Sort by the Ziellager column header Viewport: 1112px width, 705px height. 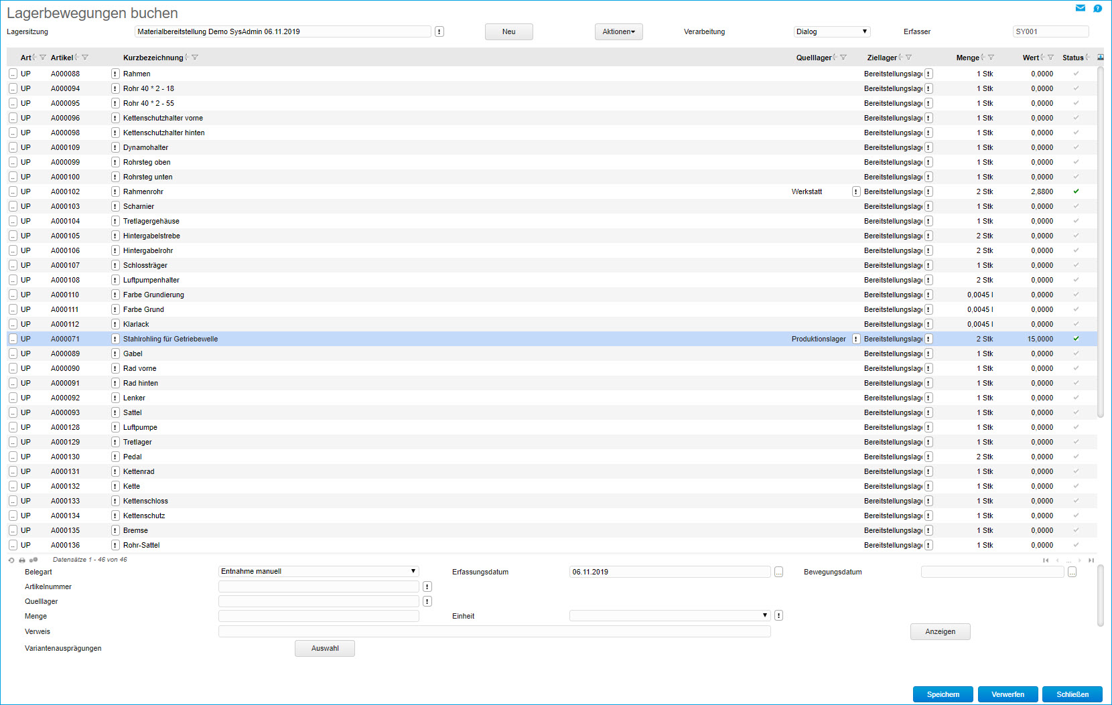[x=882, y=58]
